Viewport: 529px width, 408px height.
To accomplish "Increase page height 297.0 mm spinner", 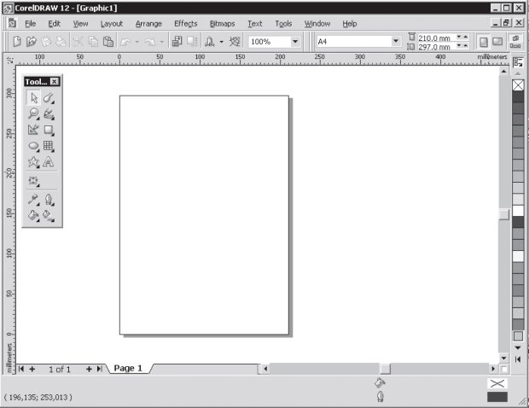I will [466, 45].
